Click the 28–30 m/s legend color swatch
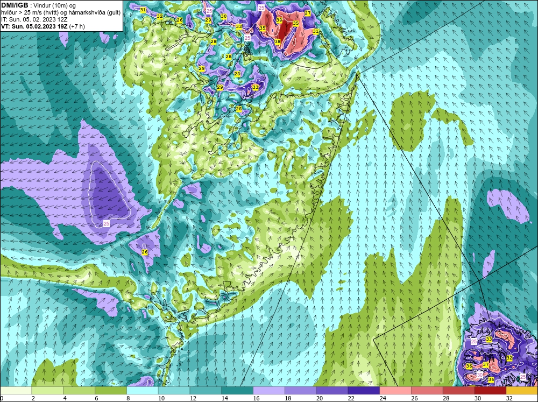The width and height of the screenshot is (538, 402). point(459,391)
